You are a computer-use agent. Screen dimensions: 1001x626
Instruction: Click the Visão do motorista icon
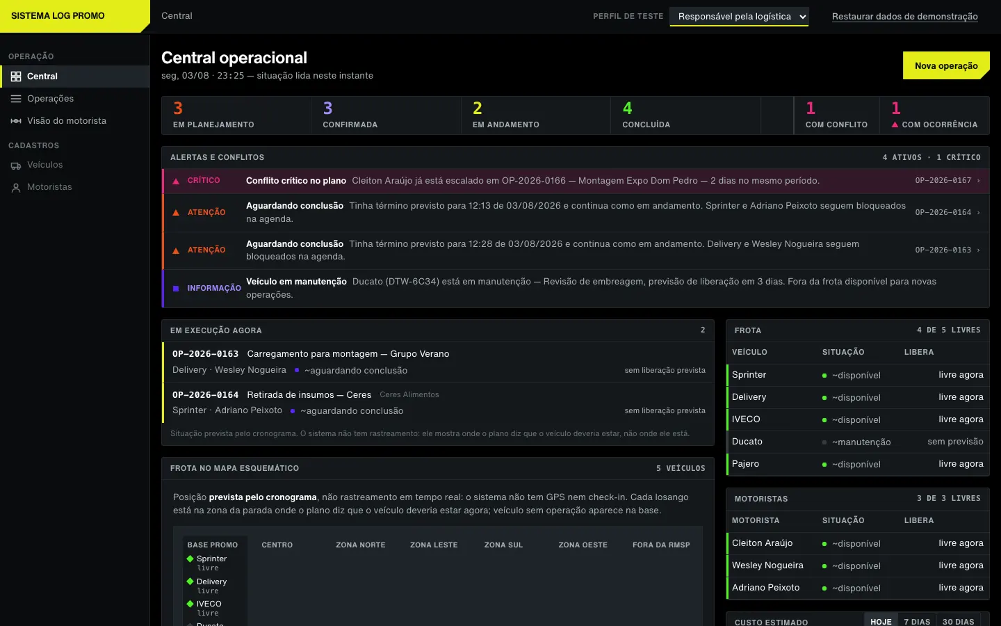click(x=16, y=121)
